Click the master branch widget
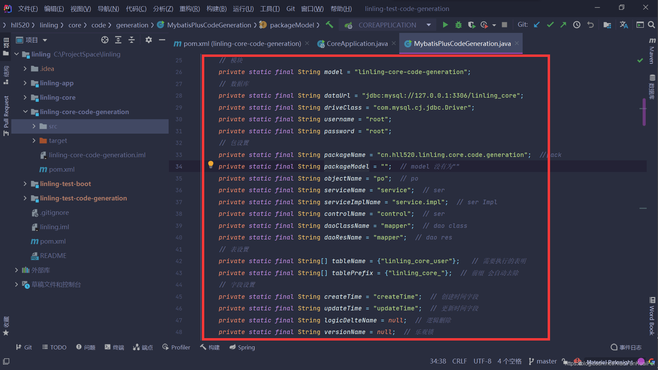The image size is (658, 370). (543, 361)
